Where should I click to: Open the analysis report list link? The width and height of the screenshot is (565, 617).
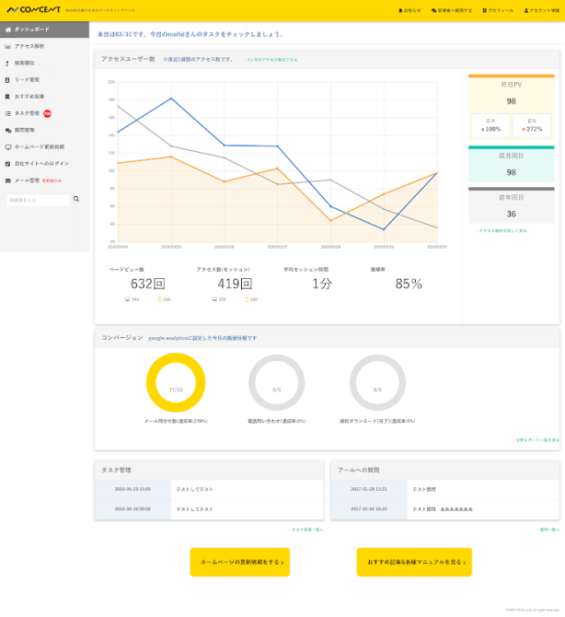(536, 440)
